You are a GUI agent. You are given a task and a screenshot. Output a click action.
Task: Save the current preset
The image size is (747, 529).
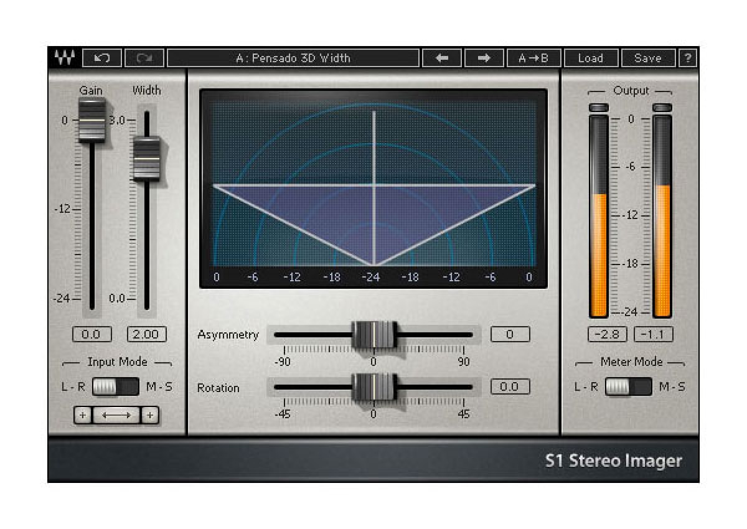pyautogui.click(x=648, y=58)
